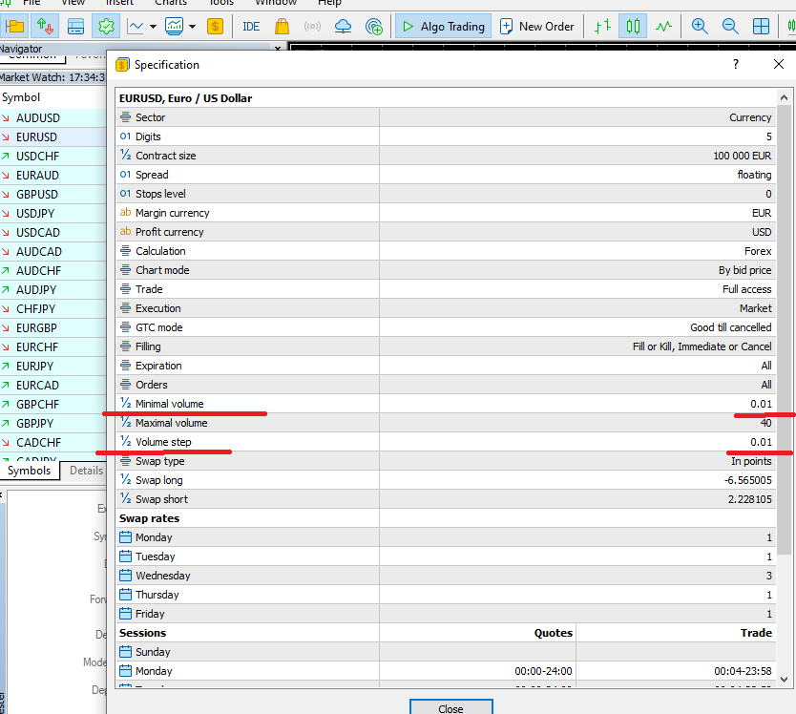Click the New Order button

point(536,27)
